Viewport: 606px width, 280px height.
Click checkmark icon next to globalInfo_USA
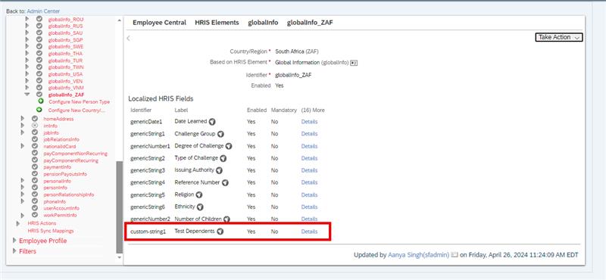[x=39, y=74]
